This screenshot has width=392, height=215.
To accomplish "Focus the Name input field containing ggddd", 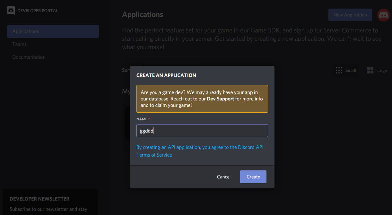I will tap(202, 131).
